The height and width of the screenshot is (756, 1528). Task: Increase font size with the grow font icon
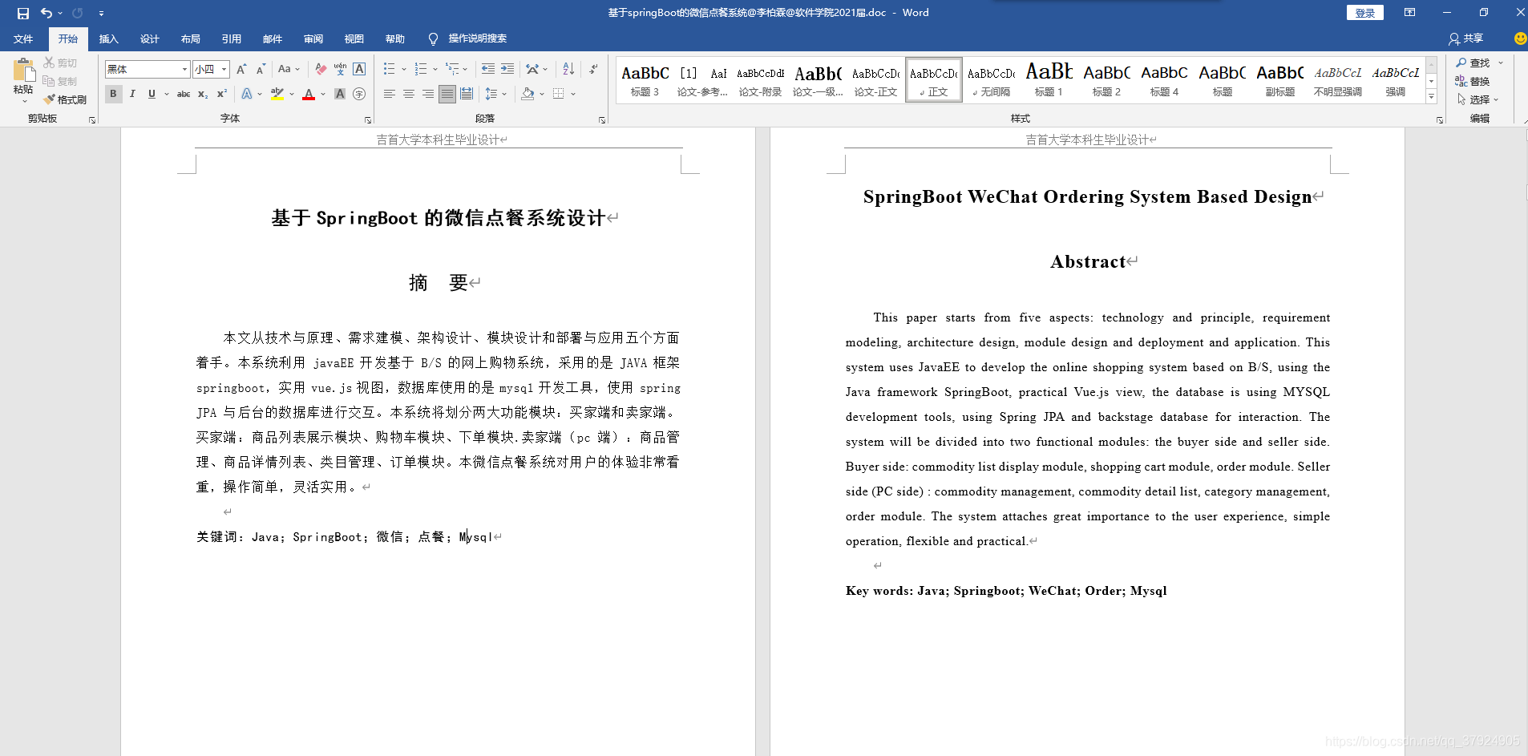pos(241,69)
